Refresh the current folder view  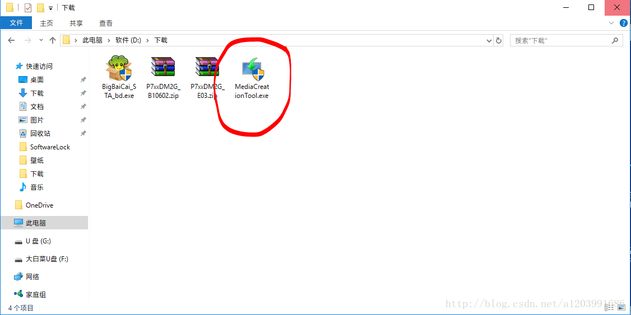coord(499,40)
